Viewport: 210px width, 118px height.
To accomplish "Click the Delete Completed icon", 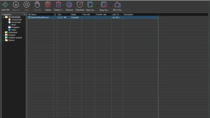I will [x=58, y=4].
